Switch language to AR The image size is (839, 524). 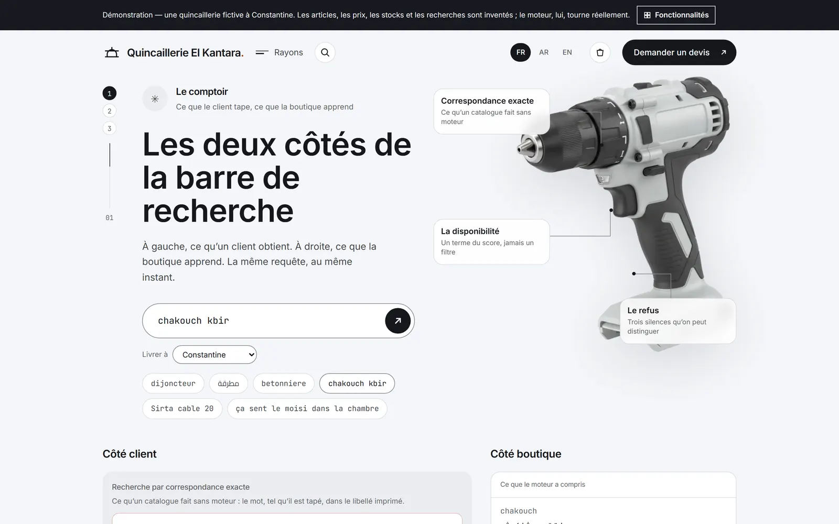pos(544,52)
